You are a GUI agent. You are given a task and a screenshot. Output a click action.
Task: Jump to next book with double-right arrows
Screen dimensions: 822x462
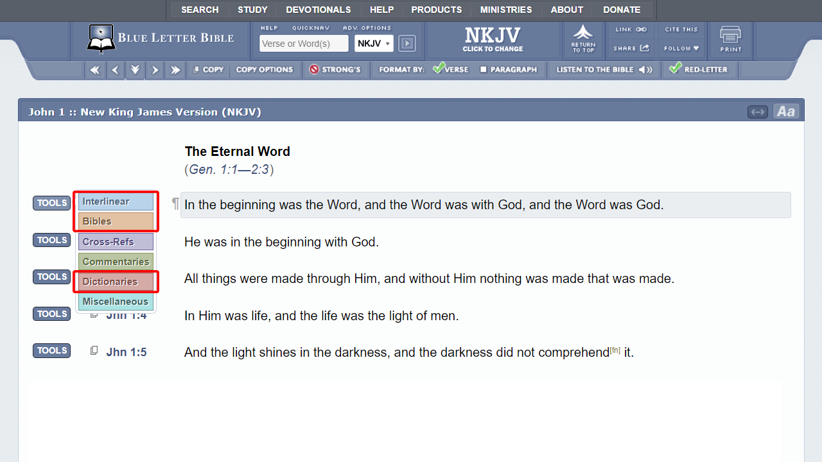[175, 70]
